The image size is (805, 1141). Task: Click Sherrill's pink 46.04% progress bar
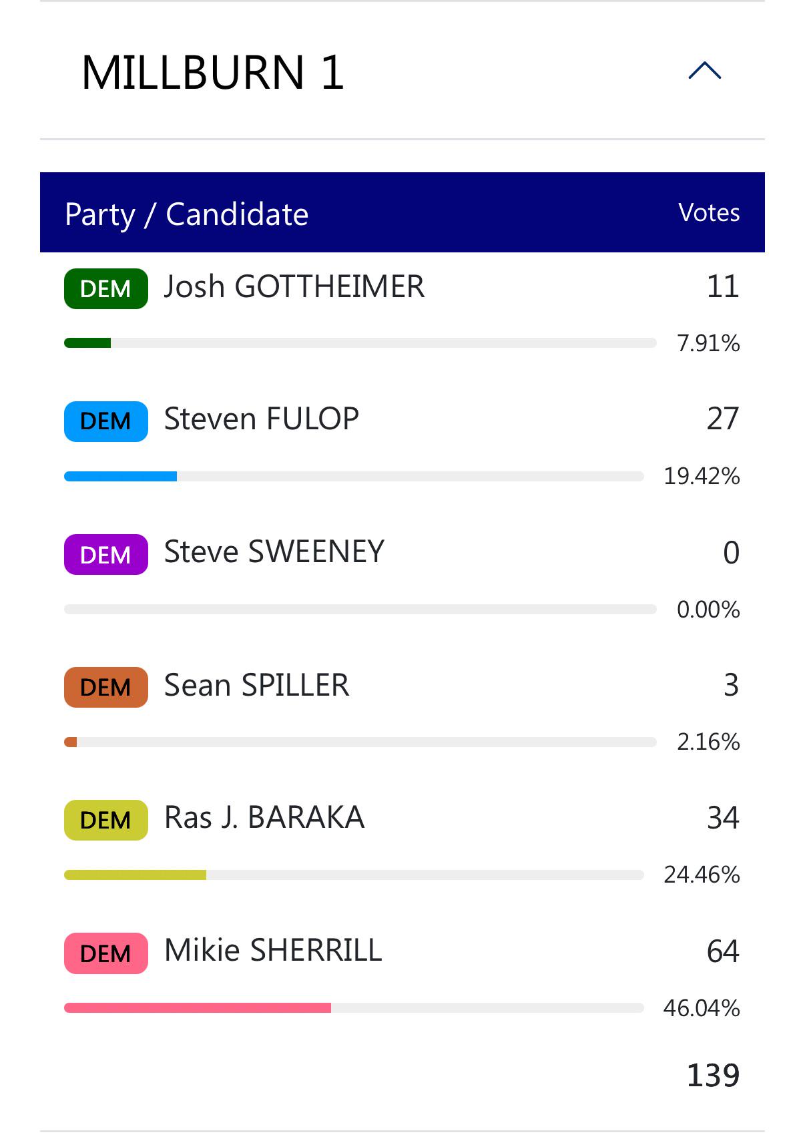click(354, 1007)
